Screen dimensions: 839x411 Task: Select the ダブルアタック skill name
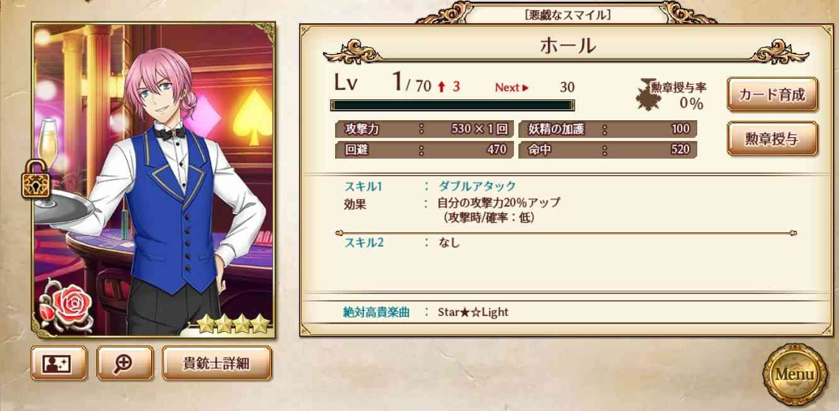click(x=477, y=186)
